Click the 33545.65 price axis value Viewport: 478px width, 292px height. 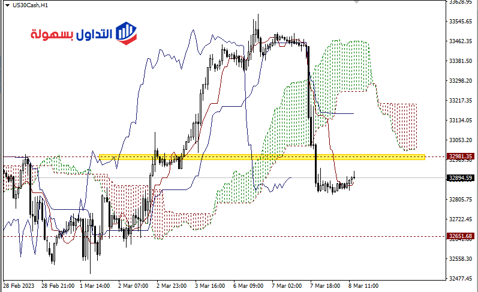click(x=461, y=22)
